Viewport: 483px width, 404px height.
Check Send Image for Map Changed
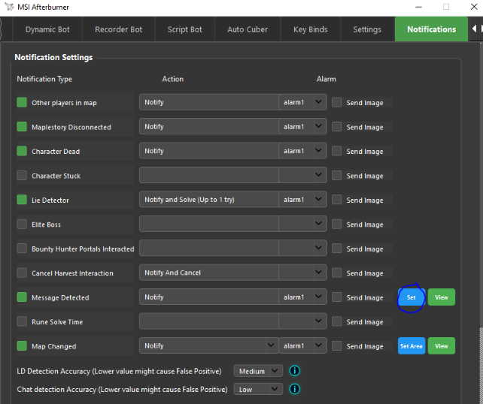[337, 346]
